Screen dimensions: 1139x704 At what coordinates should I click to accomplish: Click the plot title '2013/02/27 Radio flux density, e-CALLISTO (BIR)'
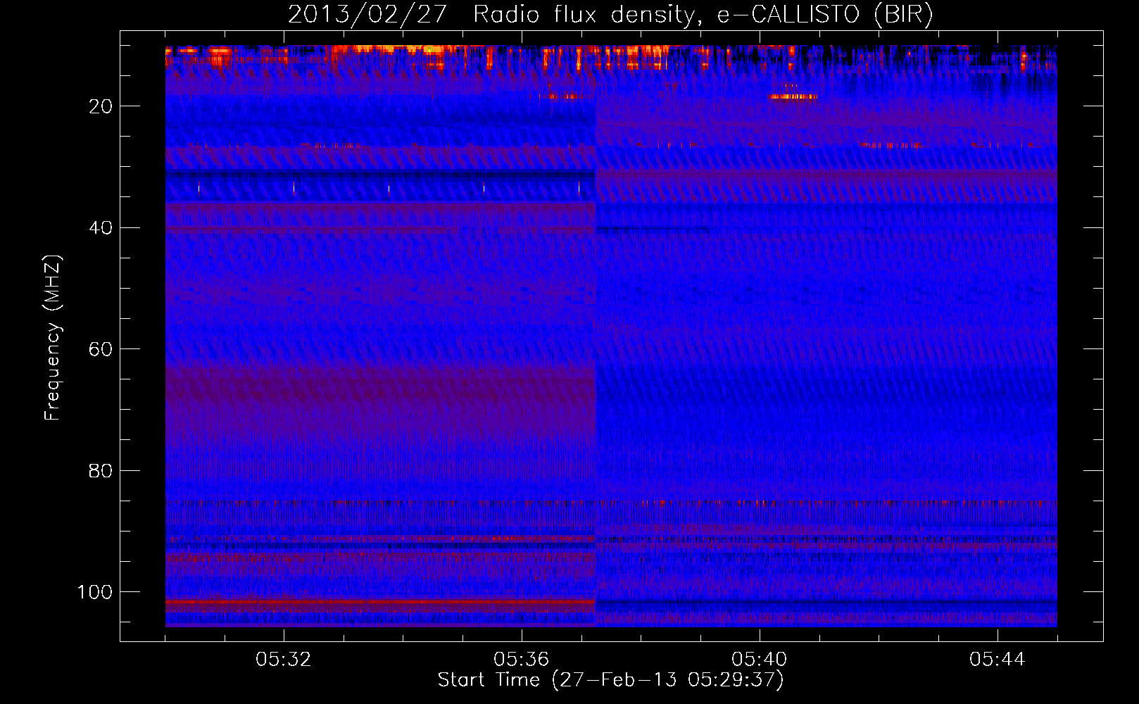(610, 15)
